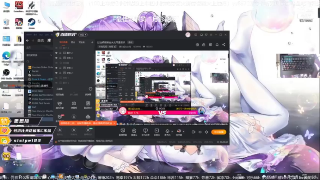Image resolution: width=320 pixels, height=180 pixels.
Task: Open the Multimedia source button
Action: 156,132
